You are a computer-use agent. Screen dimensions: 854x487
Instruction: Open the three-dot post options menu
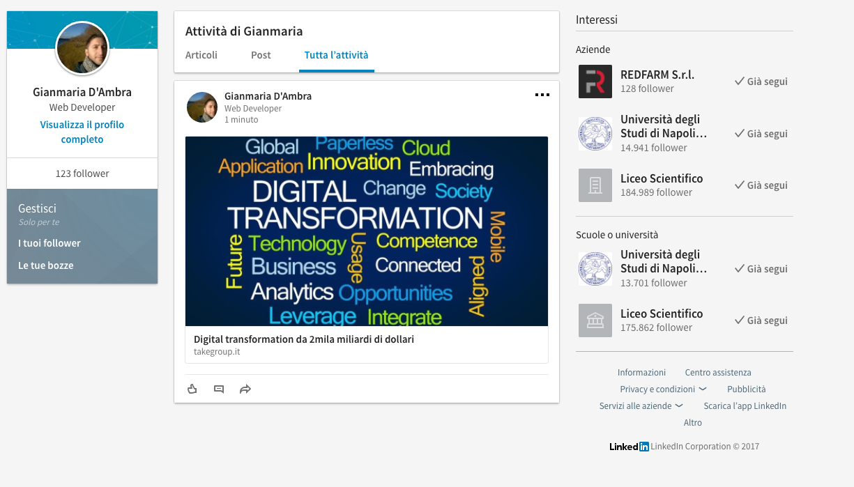[542, 95]
